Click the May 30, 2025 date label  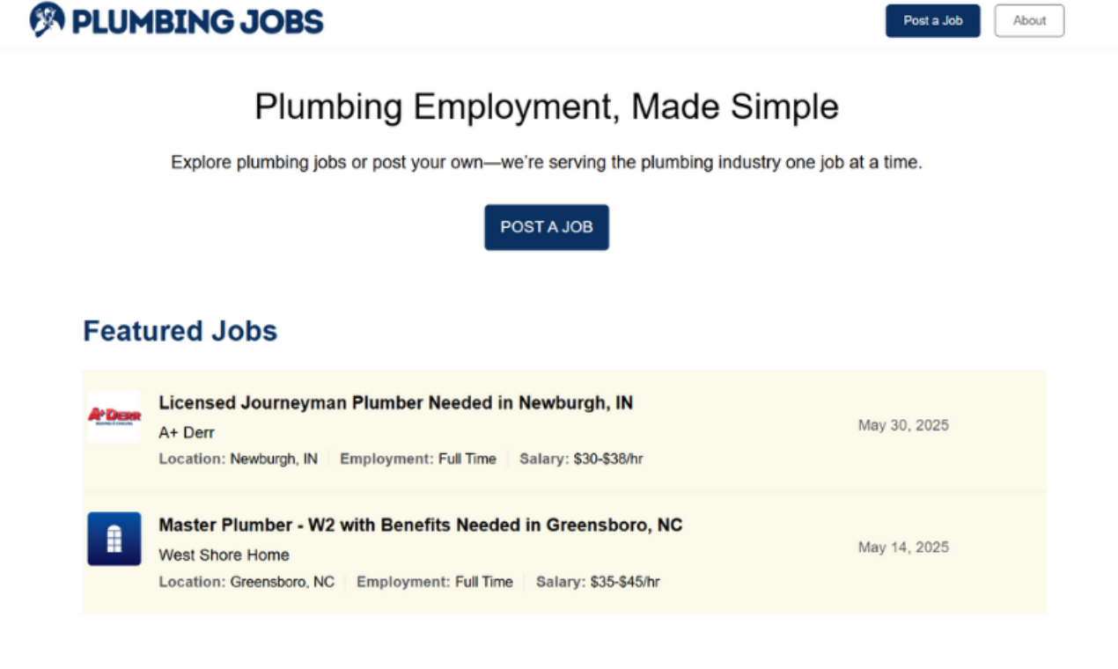[x=903, y=424]
